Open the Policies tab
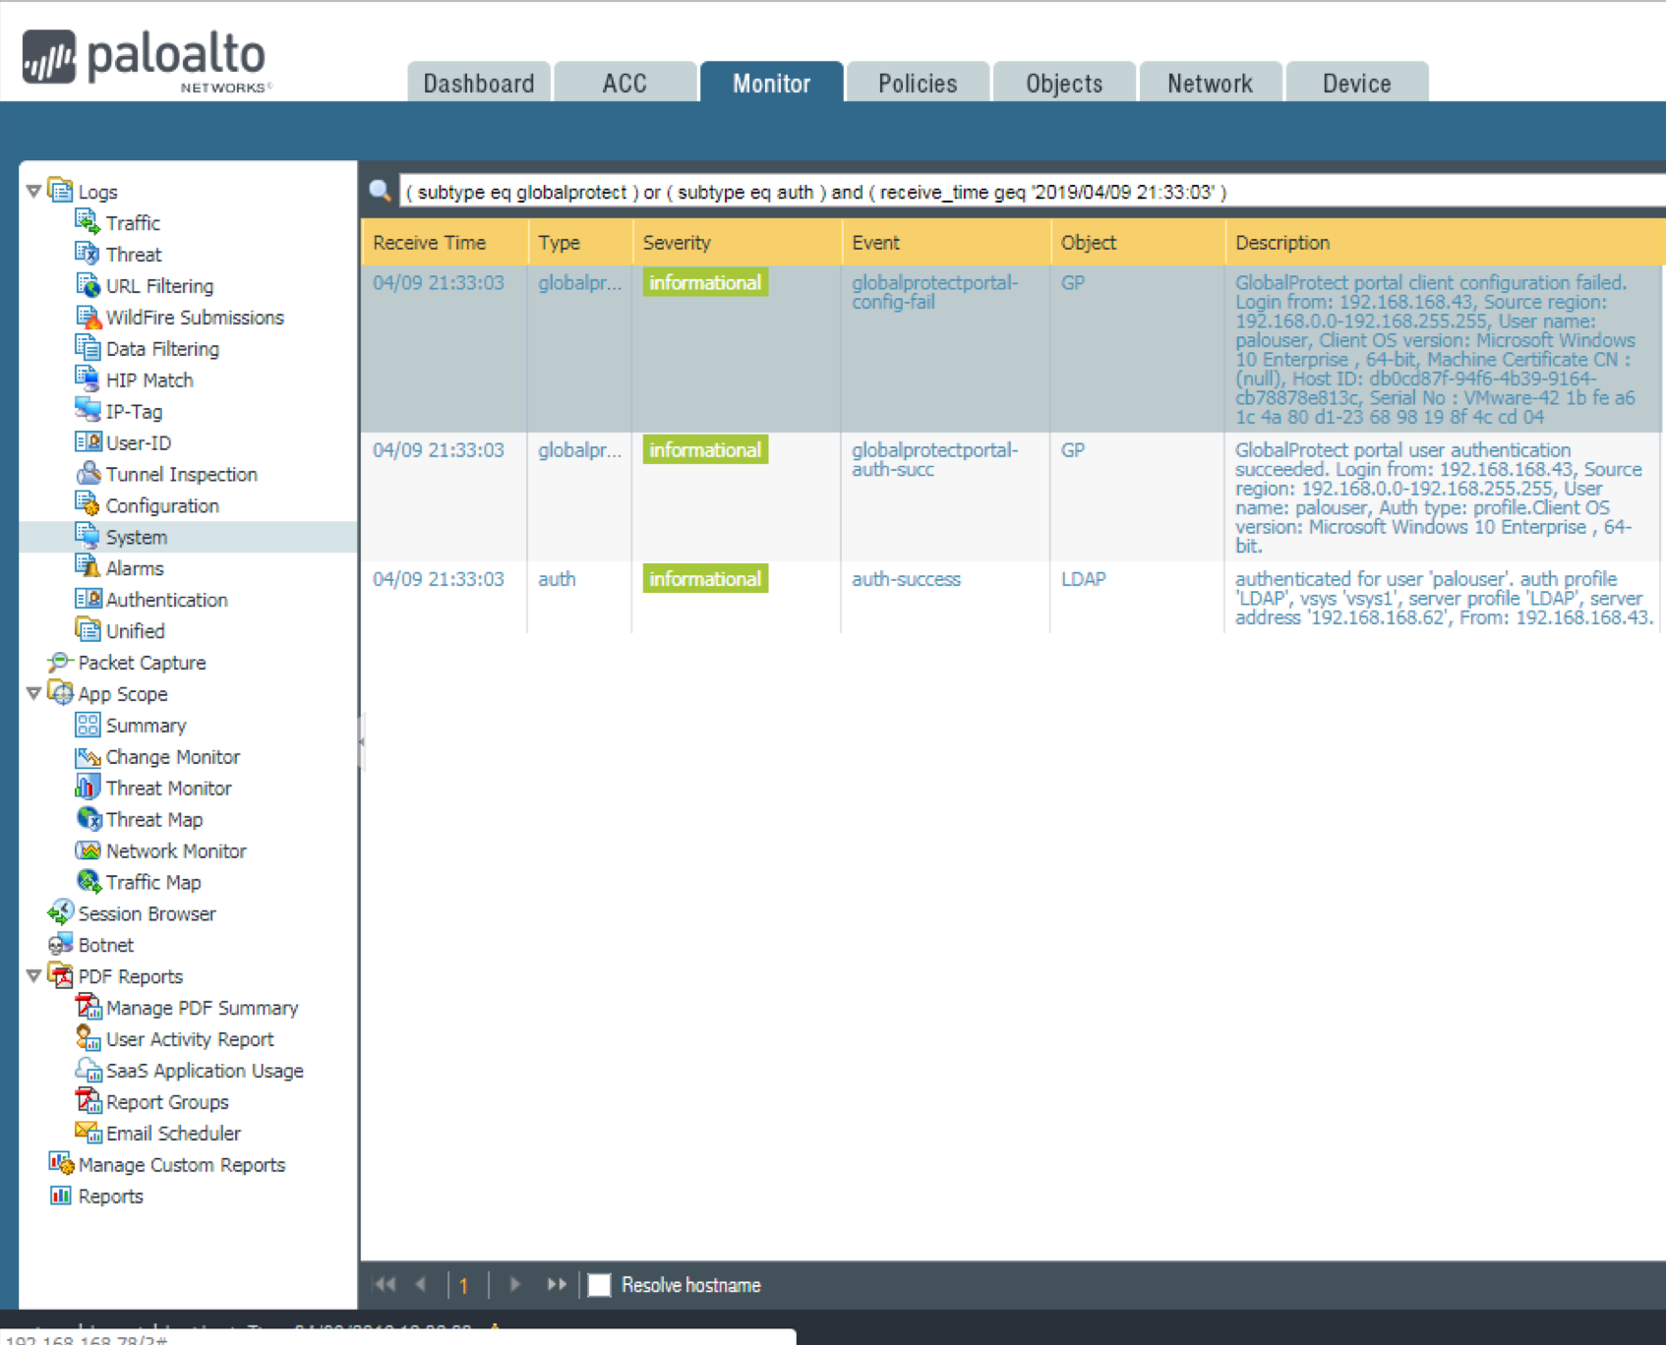Screen dimensions: 1666x1345 (x=918, y=83)
